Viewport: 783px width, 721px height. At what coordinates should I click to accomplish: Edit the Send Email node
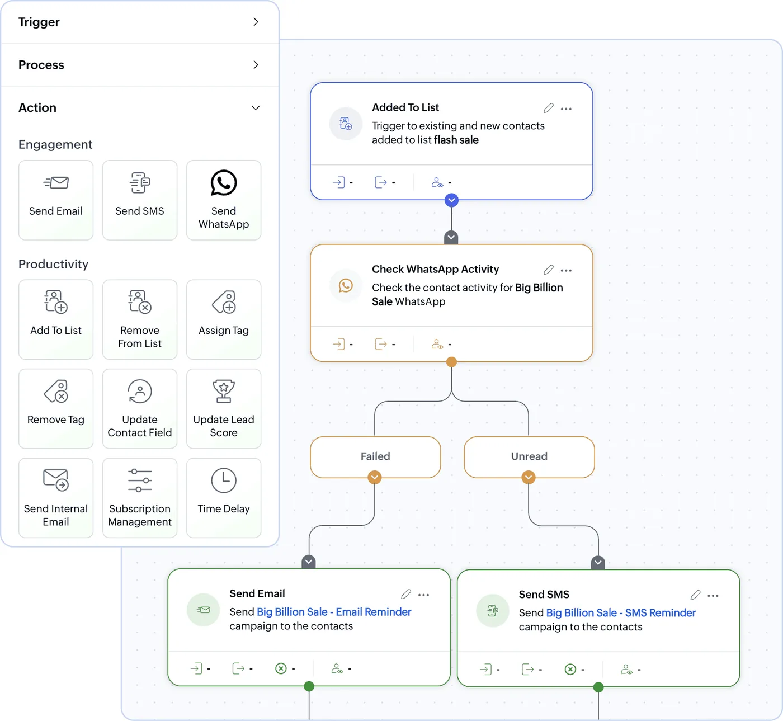point(406,594)
